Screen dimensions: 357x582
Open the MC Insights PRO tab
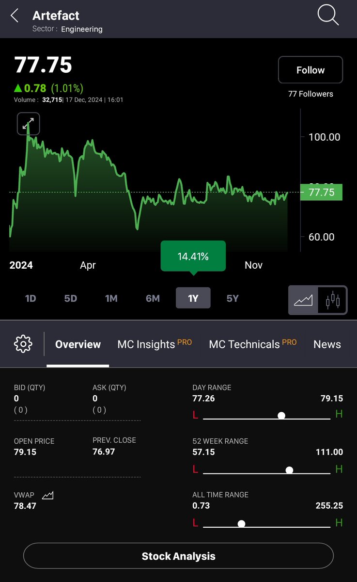[155, 344]
